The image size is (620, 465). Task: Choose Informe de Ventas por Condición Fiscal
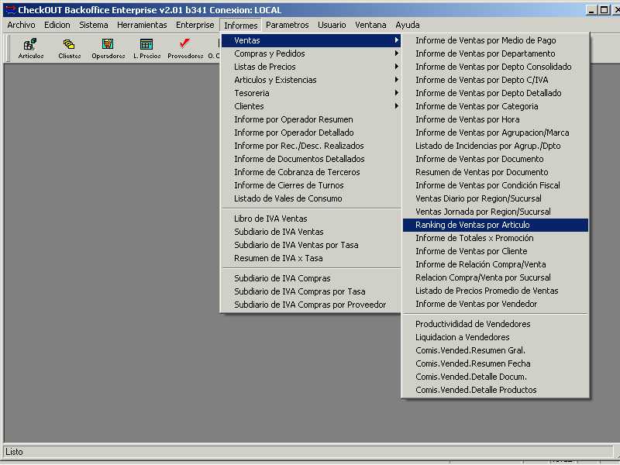pyautogui.click(x=495, y=185)
